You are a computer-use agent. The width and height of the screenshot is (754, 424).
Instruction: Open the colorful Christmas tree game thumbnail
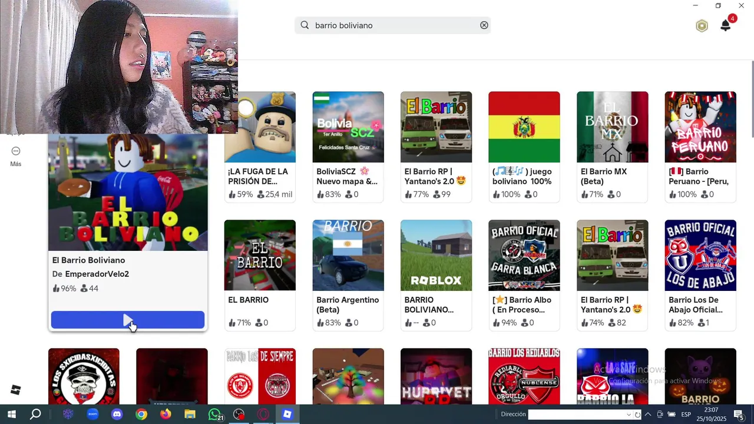348,376
